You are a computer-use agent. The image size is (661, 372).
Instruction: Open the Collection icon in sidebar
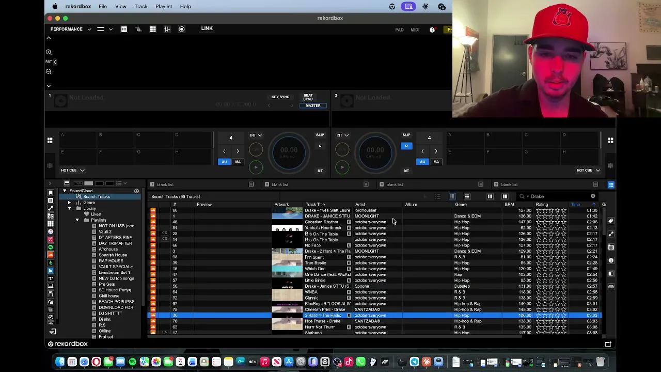(51, 193)
